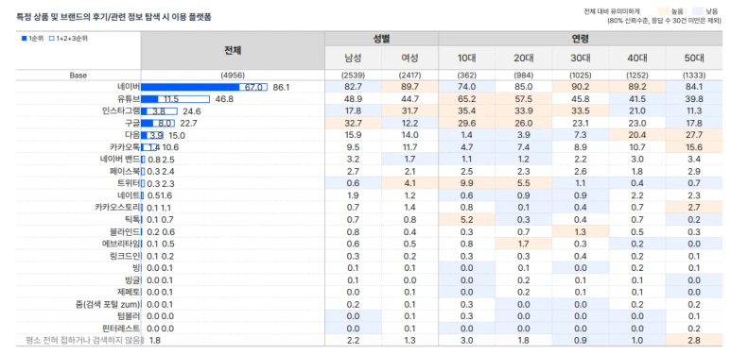Click the 27.7 cell in the 다음 row
Screen dimensions: 731x355
tap(694, 135)
